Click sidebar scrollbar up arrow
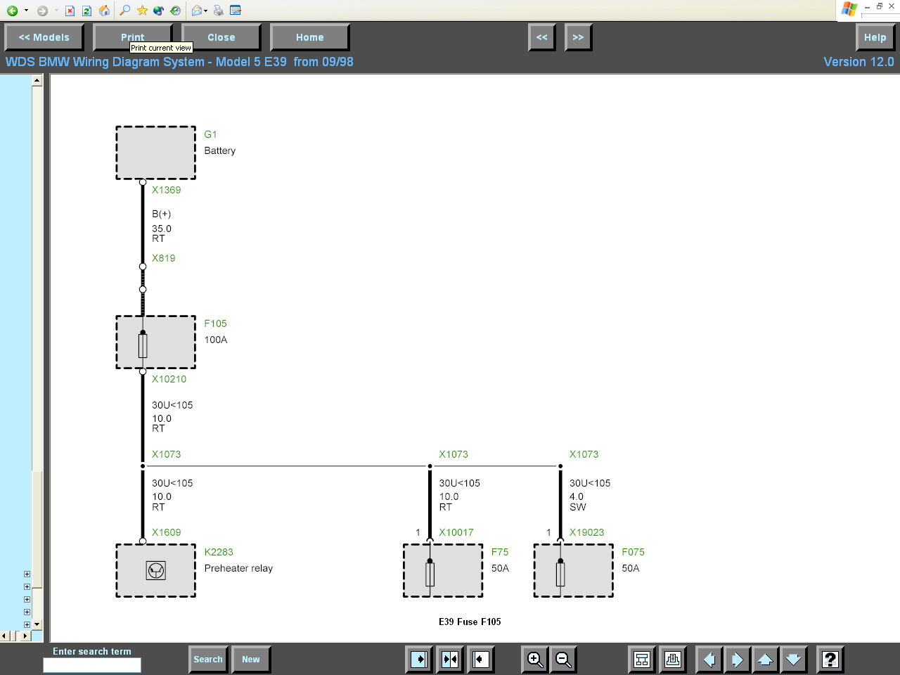This screenshot has height=675, width=900. pyautogui.click(x=37, y=81)
